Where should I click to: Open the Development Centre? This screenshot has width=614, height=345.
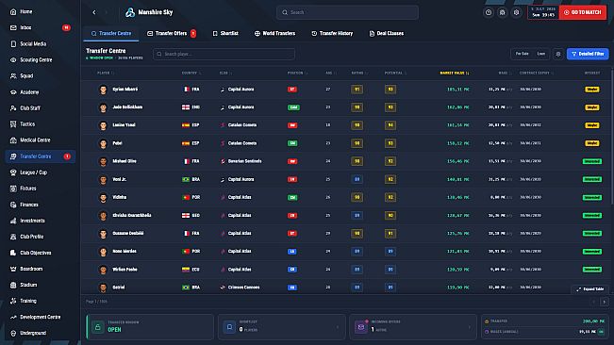[40, 317]
